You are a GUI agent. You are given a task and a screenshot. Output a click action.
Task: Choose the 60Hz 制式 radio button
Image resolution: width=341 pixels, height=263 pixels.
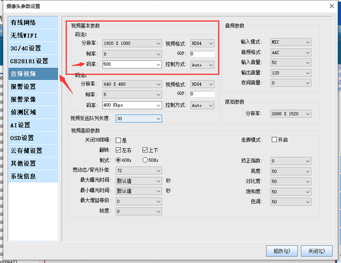tap(118, 160)
